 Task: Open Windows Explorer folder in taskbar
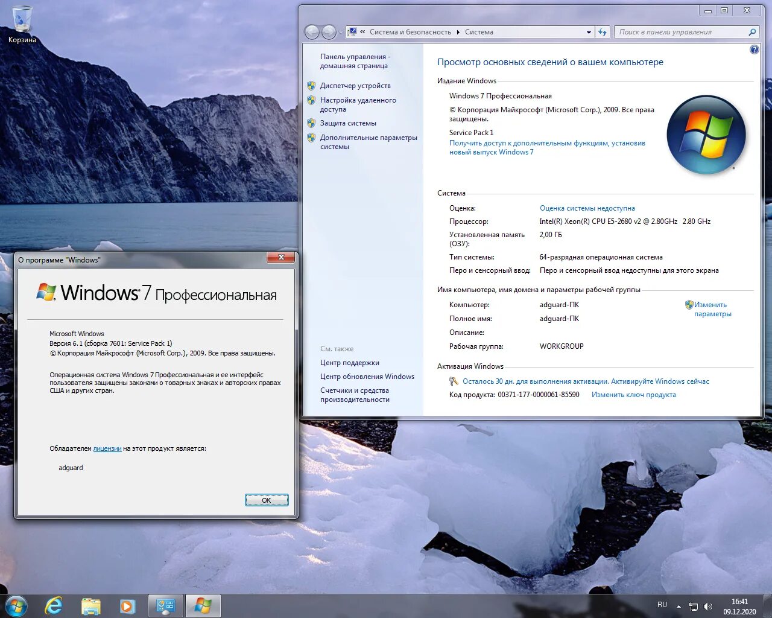pos(91,606)
